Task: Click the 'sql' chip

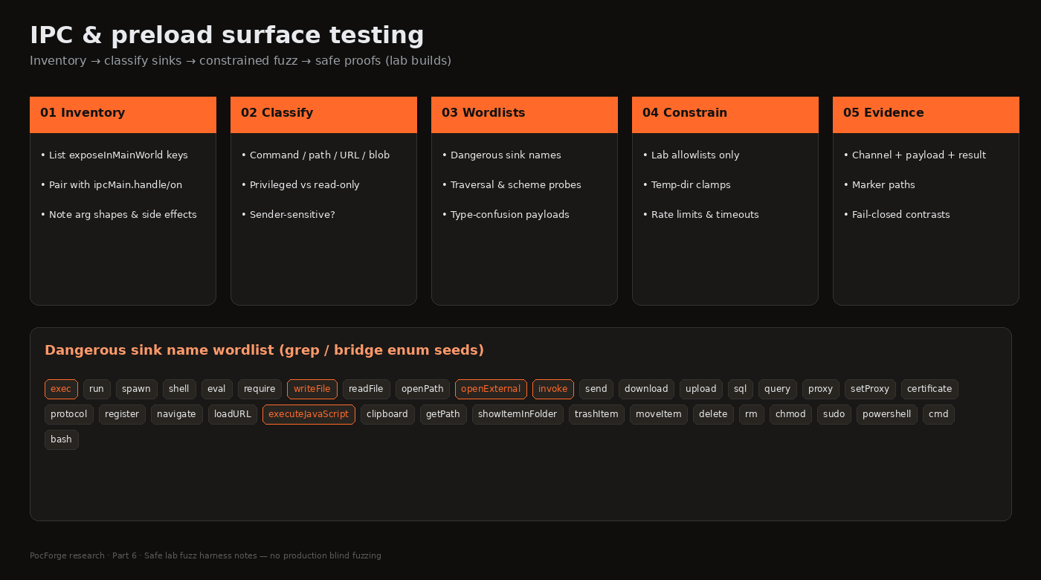Action: 741,389
